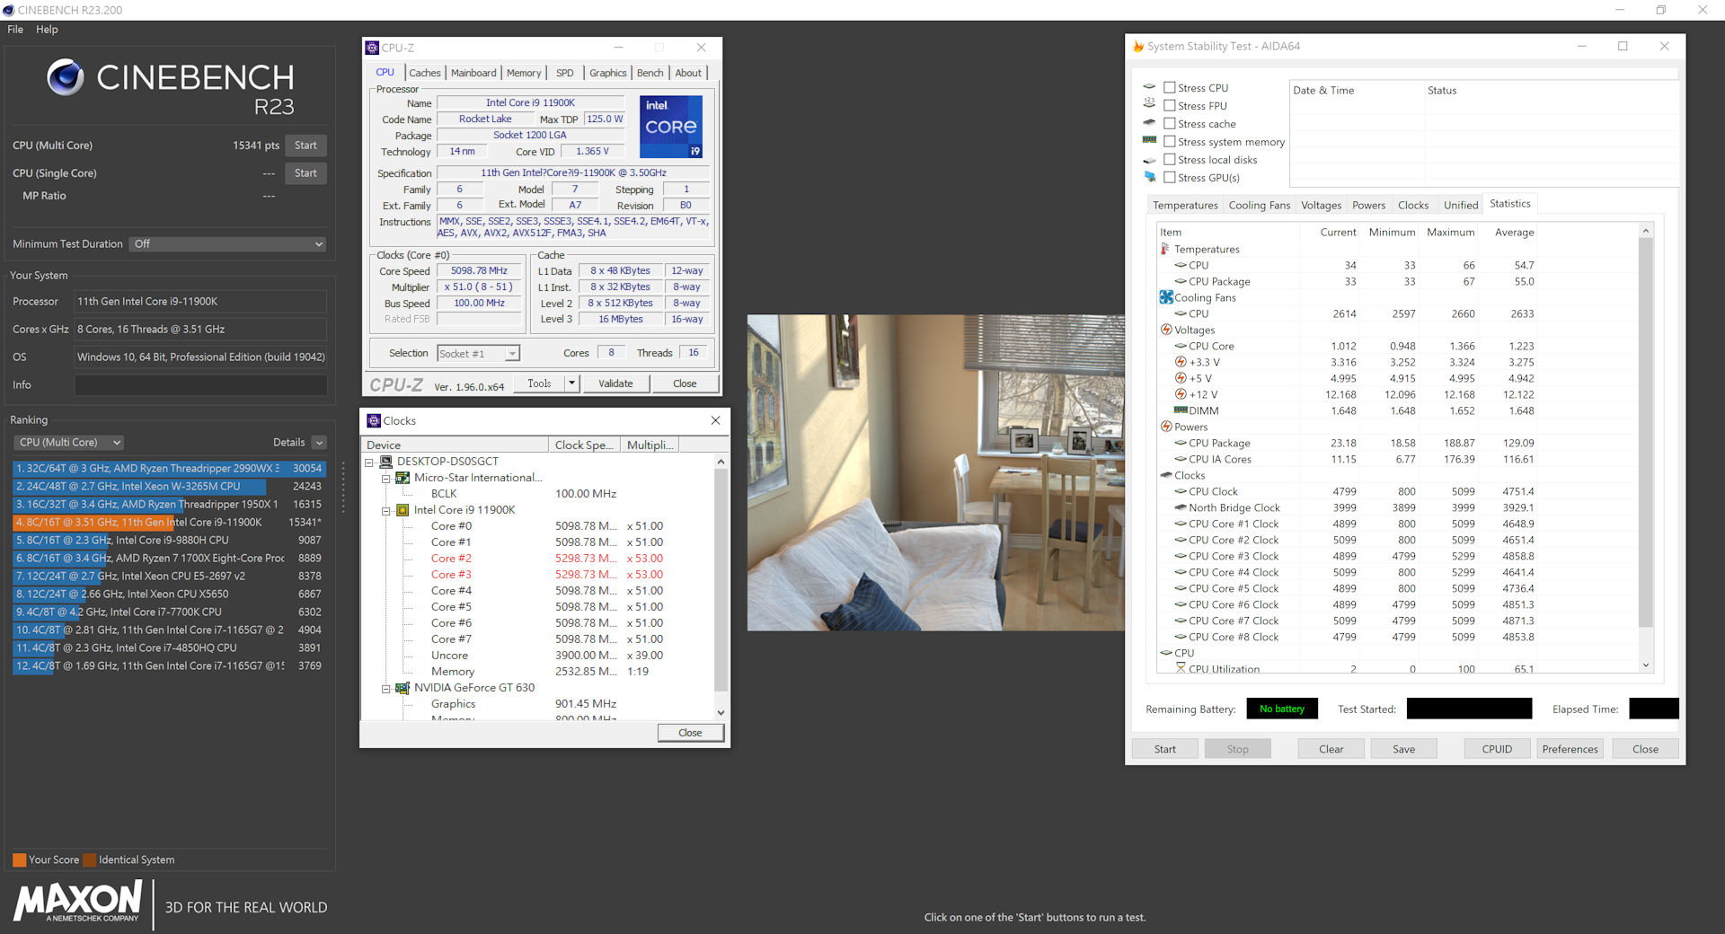Image resolution: width=1725 pixels, height=934 pixels.
Task: Click the DIMM memory icon in Voltages list
Action: point(1181,410)
